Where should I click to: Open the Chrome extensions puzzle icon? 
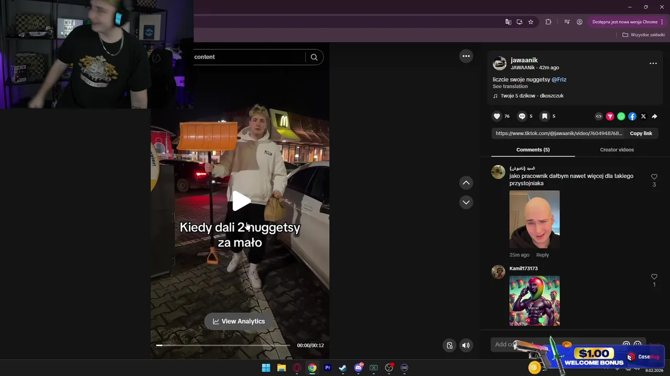pyautogui.click(x=549, y=22)
